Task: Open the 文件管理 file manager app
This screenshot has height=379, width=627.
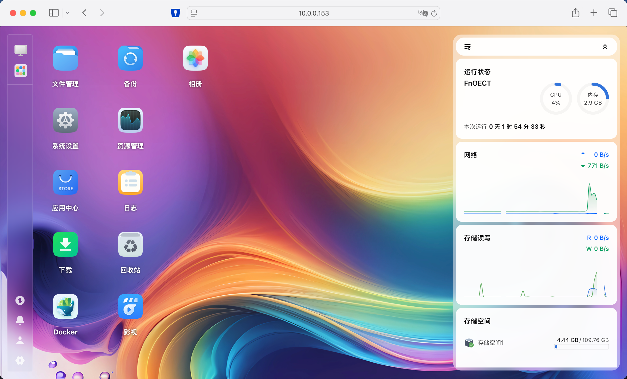Action: [x=65, y=58]
